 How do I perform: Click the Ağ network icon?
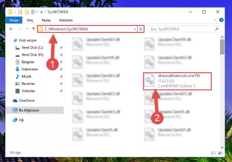pos(15,120)
